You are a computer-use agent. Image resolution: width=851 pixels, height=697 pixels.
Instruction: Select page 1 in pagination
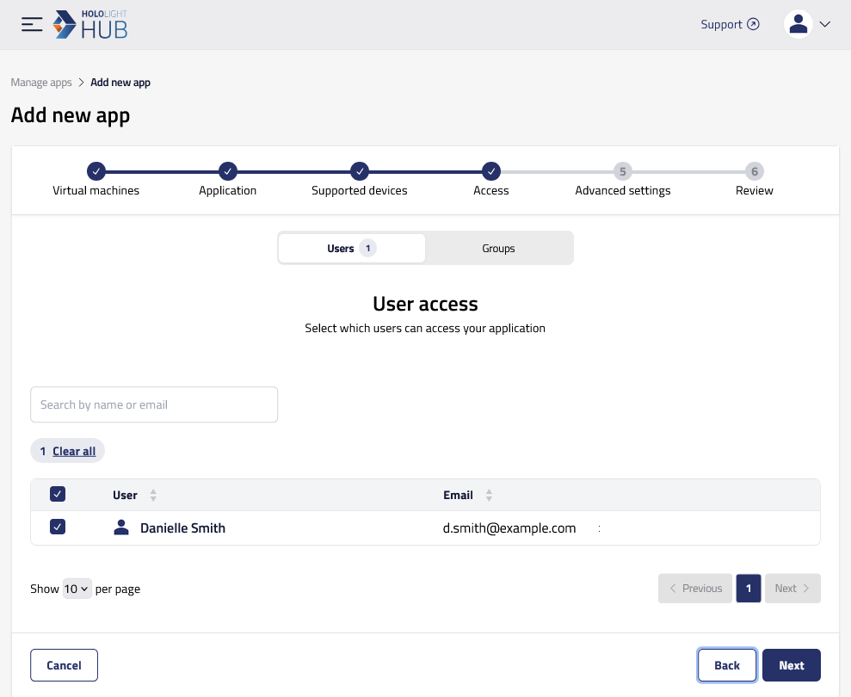point(749,589)
